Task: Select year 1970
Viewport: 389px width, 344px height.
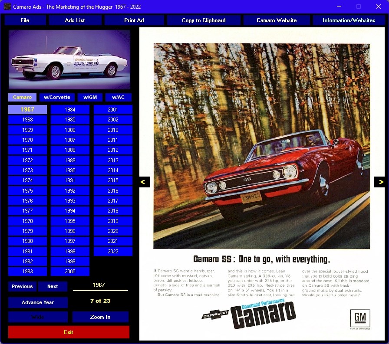Action: 27,140
